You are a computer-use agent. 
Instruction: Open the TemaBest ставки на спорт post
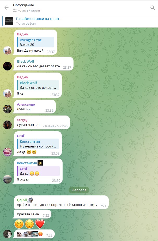coord(38,19)
